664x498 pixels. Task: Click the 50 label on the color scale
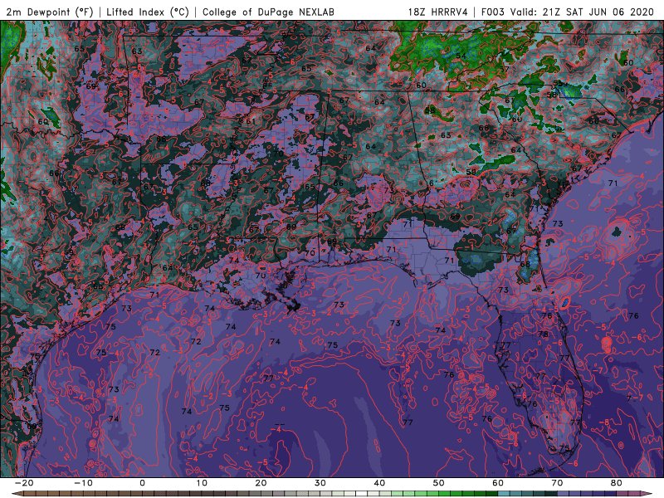439,483
